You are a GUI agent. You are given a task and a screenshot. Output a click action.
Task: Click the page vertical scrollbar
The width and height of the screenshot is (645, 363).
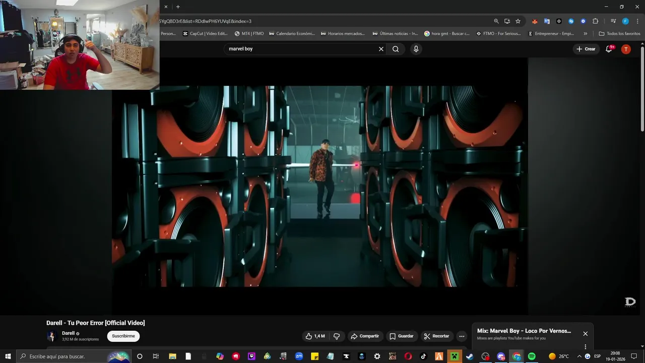point(642,88)
